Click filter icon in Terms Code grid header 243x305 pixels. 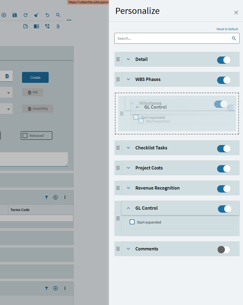[x=46, y=197]
